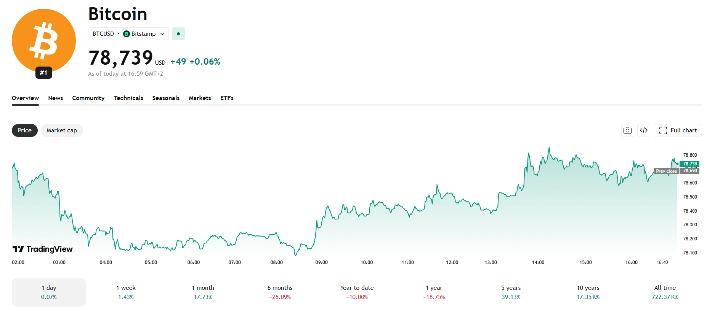Click the 09:00 time axis label
Image resolution: width=715 pixels, height=321 pixels.
(x=321, y=262)
